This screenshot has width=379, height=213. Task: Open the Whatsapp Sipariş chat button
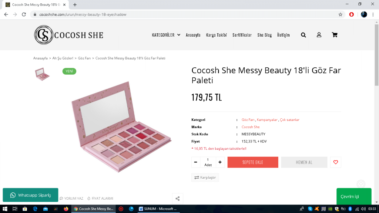pyautogui.click(x=30, y=195)
